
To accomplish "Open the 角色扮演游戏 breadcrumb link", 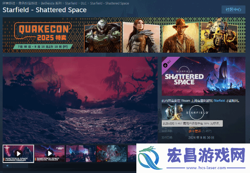I will (x=28, y=3).
